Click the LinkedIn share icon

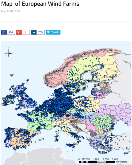coord(34,32)
